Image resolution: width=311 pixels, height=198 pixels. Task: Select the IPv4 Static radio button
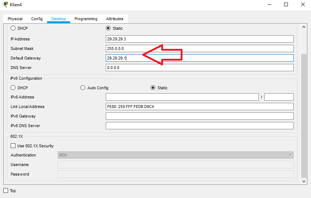coord(108,28)
